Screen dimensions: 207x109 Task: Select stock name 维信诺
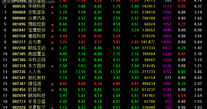click(35, 84)
